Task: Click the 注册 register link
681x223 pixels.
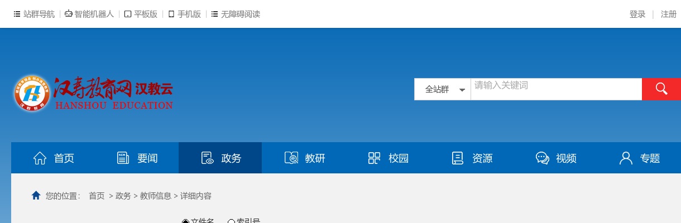Action: click(668, 14)
